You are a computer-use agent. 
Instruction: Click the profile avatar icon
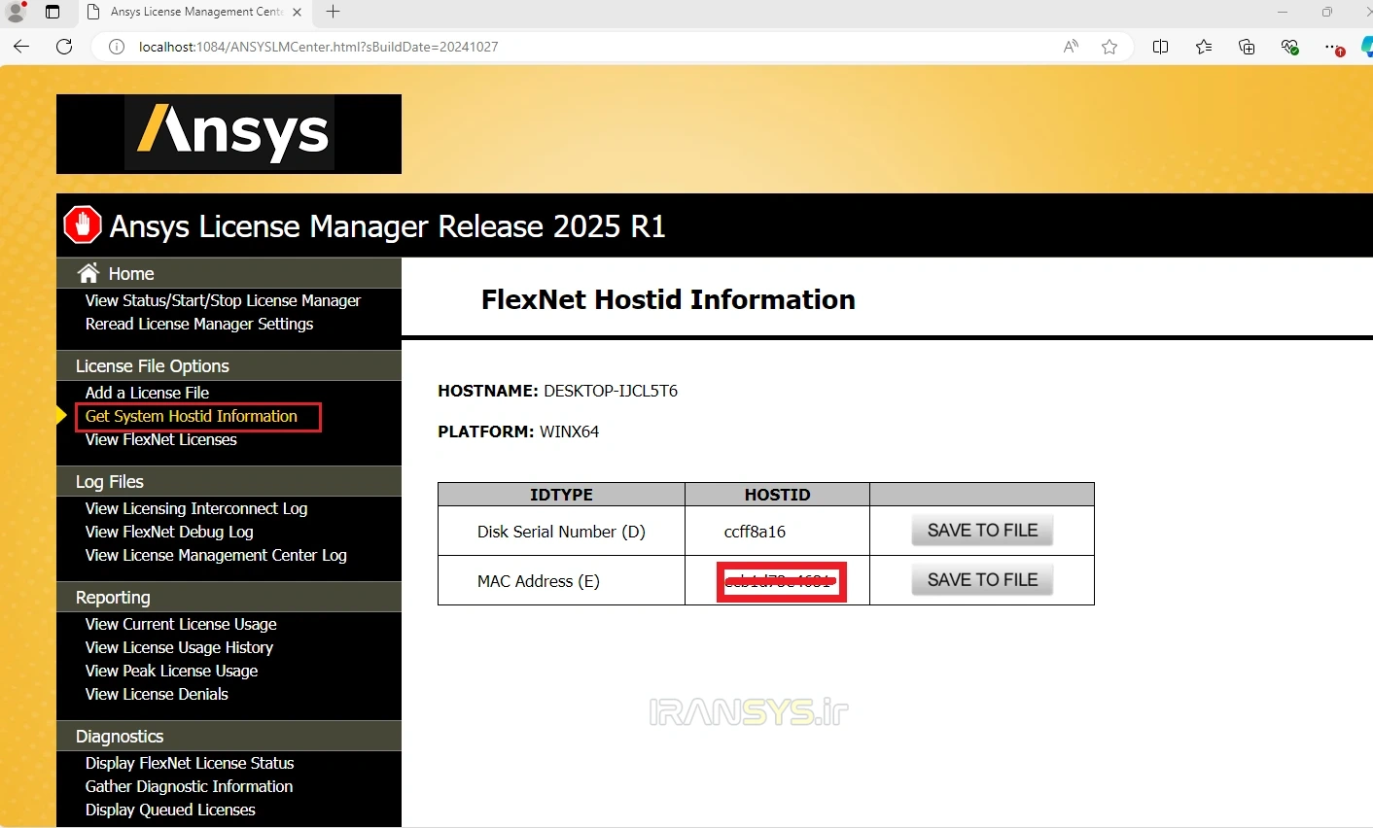click(x=17, y=12)
